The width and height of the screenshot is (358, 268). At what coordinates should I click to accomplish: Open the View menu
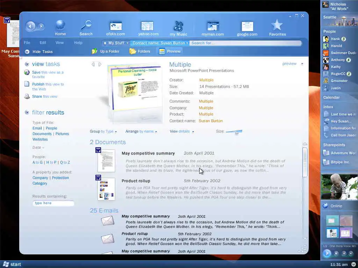[59, 43]
